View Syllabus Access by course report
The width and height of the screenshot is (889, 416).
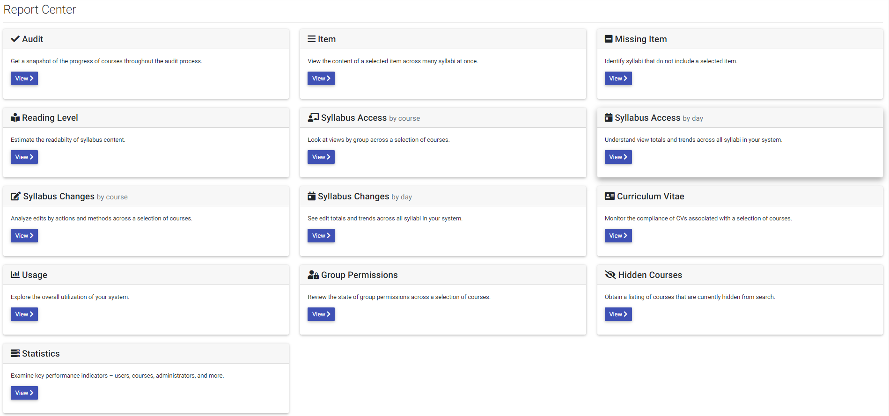(321, 157)
